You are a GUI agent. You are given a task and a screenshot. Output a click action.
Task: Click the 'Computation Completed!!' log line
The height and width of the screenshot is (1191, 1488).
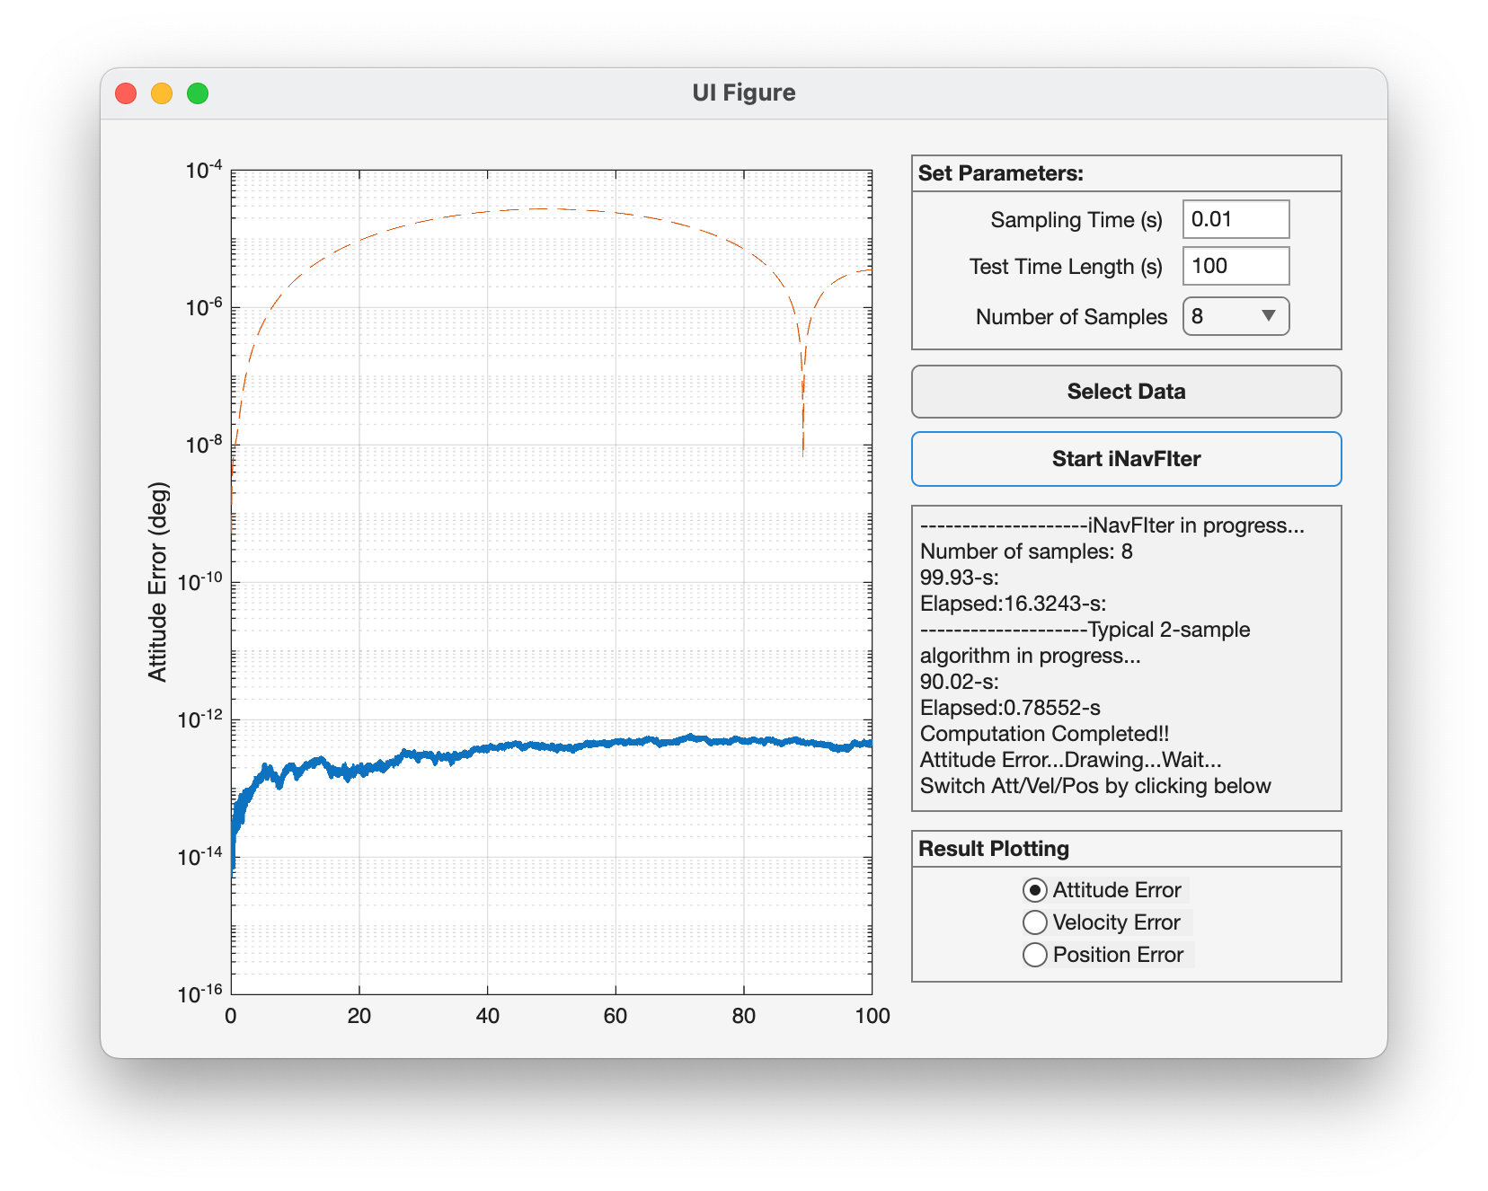[1044, 734]
